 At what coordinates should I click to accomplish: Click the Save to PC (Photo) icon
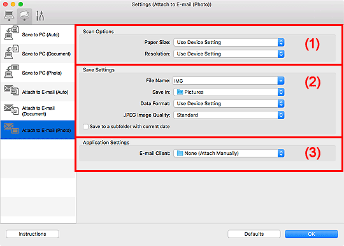click(x=11, y=71)
